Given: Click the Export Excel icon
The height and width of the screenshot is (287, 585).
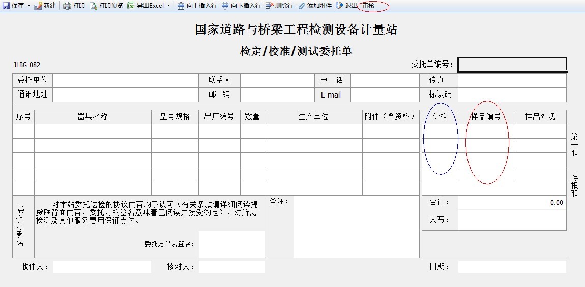Looking at the screenshot, I should [x=131, y=6].
